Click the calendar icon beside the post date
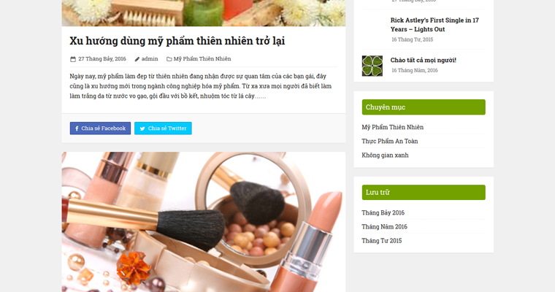555x292 pixels. coord(73,59)
